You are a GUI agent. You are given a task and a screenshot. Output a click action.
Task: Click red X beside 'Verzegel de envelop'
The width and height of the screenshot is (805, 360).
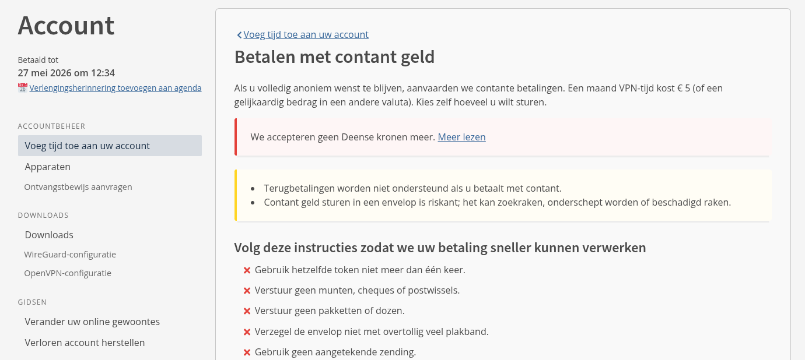[x=247, y=332]
